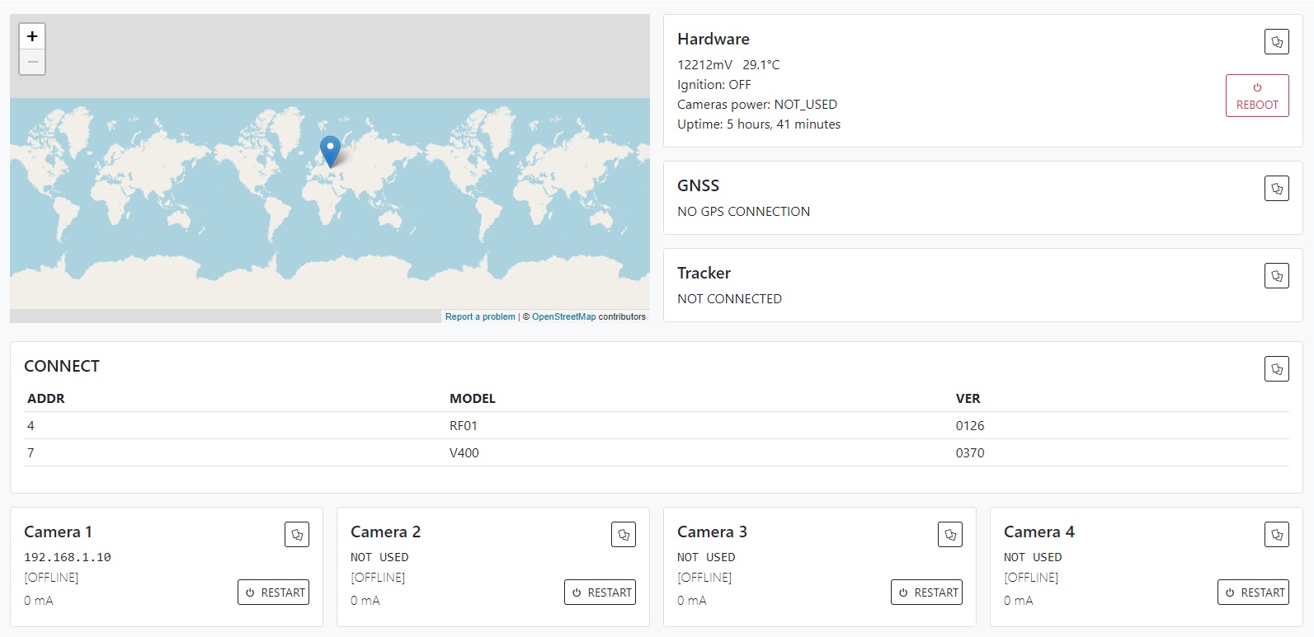Click the copy icon in Hardware card

coord(1276,42)
